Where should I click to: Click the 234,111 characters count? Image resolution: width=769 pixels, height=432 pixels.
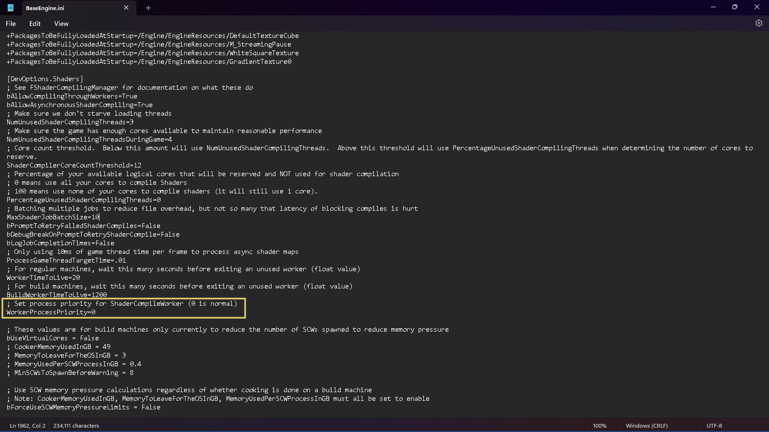76,426
